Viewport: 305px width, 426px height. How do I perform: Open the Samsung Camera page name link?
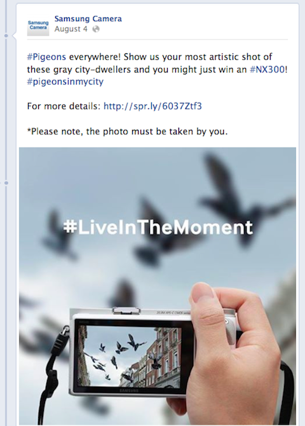[88, 18]
